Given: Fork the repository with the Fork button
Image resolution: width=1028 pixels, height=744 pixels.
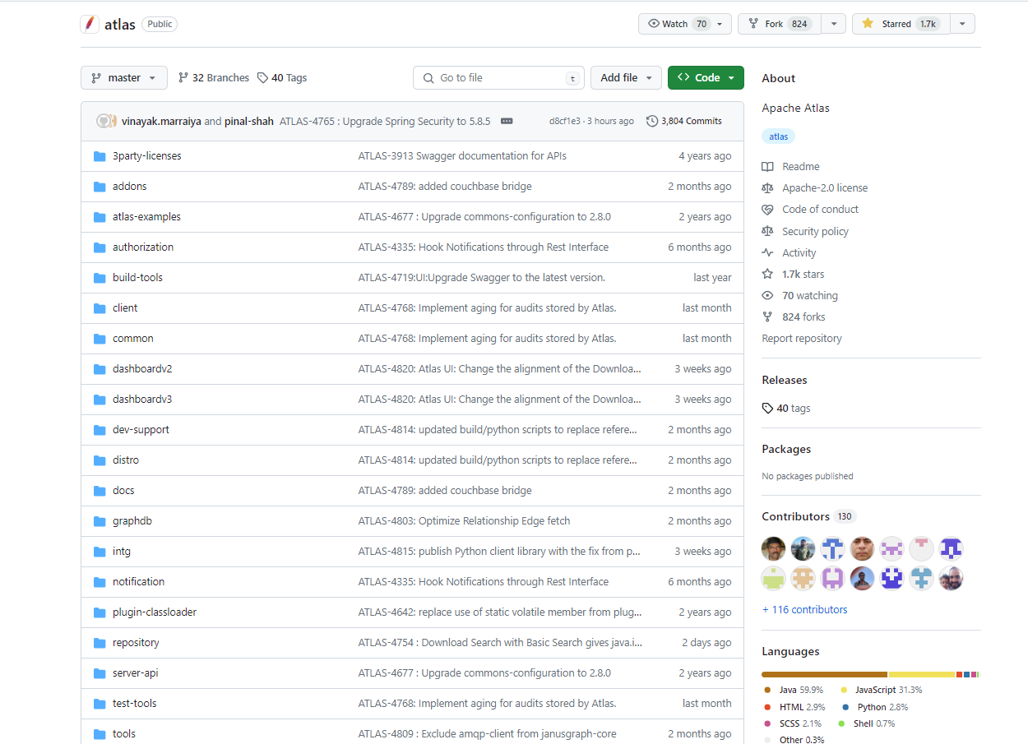Looking at the screenshot, I should point(779,24).
